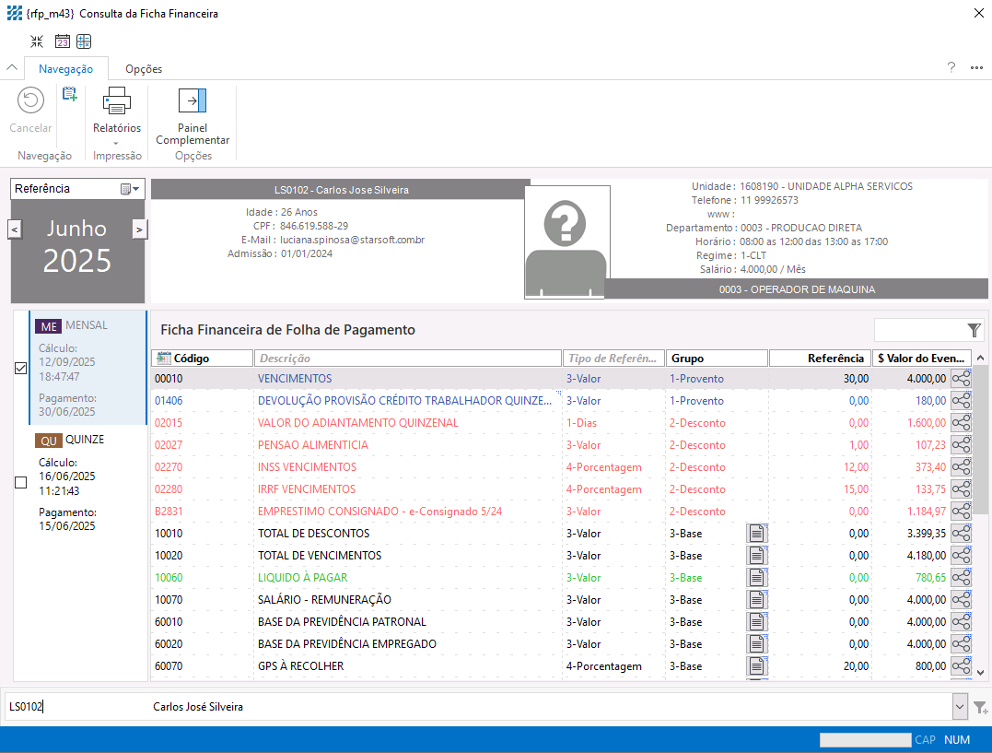Viewport: 992px width, 753px height.
Task: Click the collapse arrows icon in quick toolbar
Action: pos(37,41)
